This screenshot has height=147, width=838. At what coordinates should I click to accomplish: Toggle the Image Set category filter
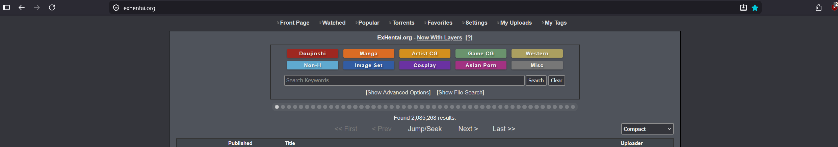[369, 65]
